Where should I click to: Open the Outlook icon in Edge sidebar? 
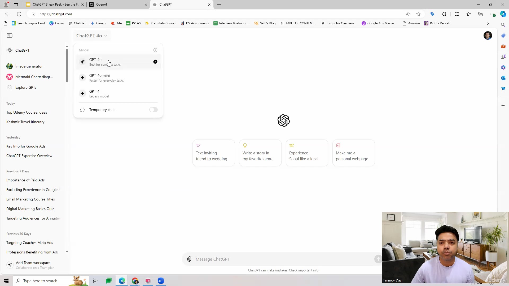pyautogui.click(x=503, y=78)
